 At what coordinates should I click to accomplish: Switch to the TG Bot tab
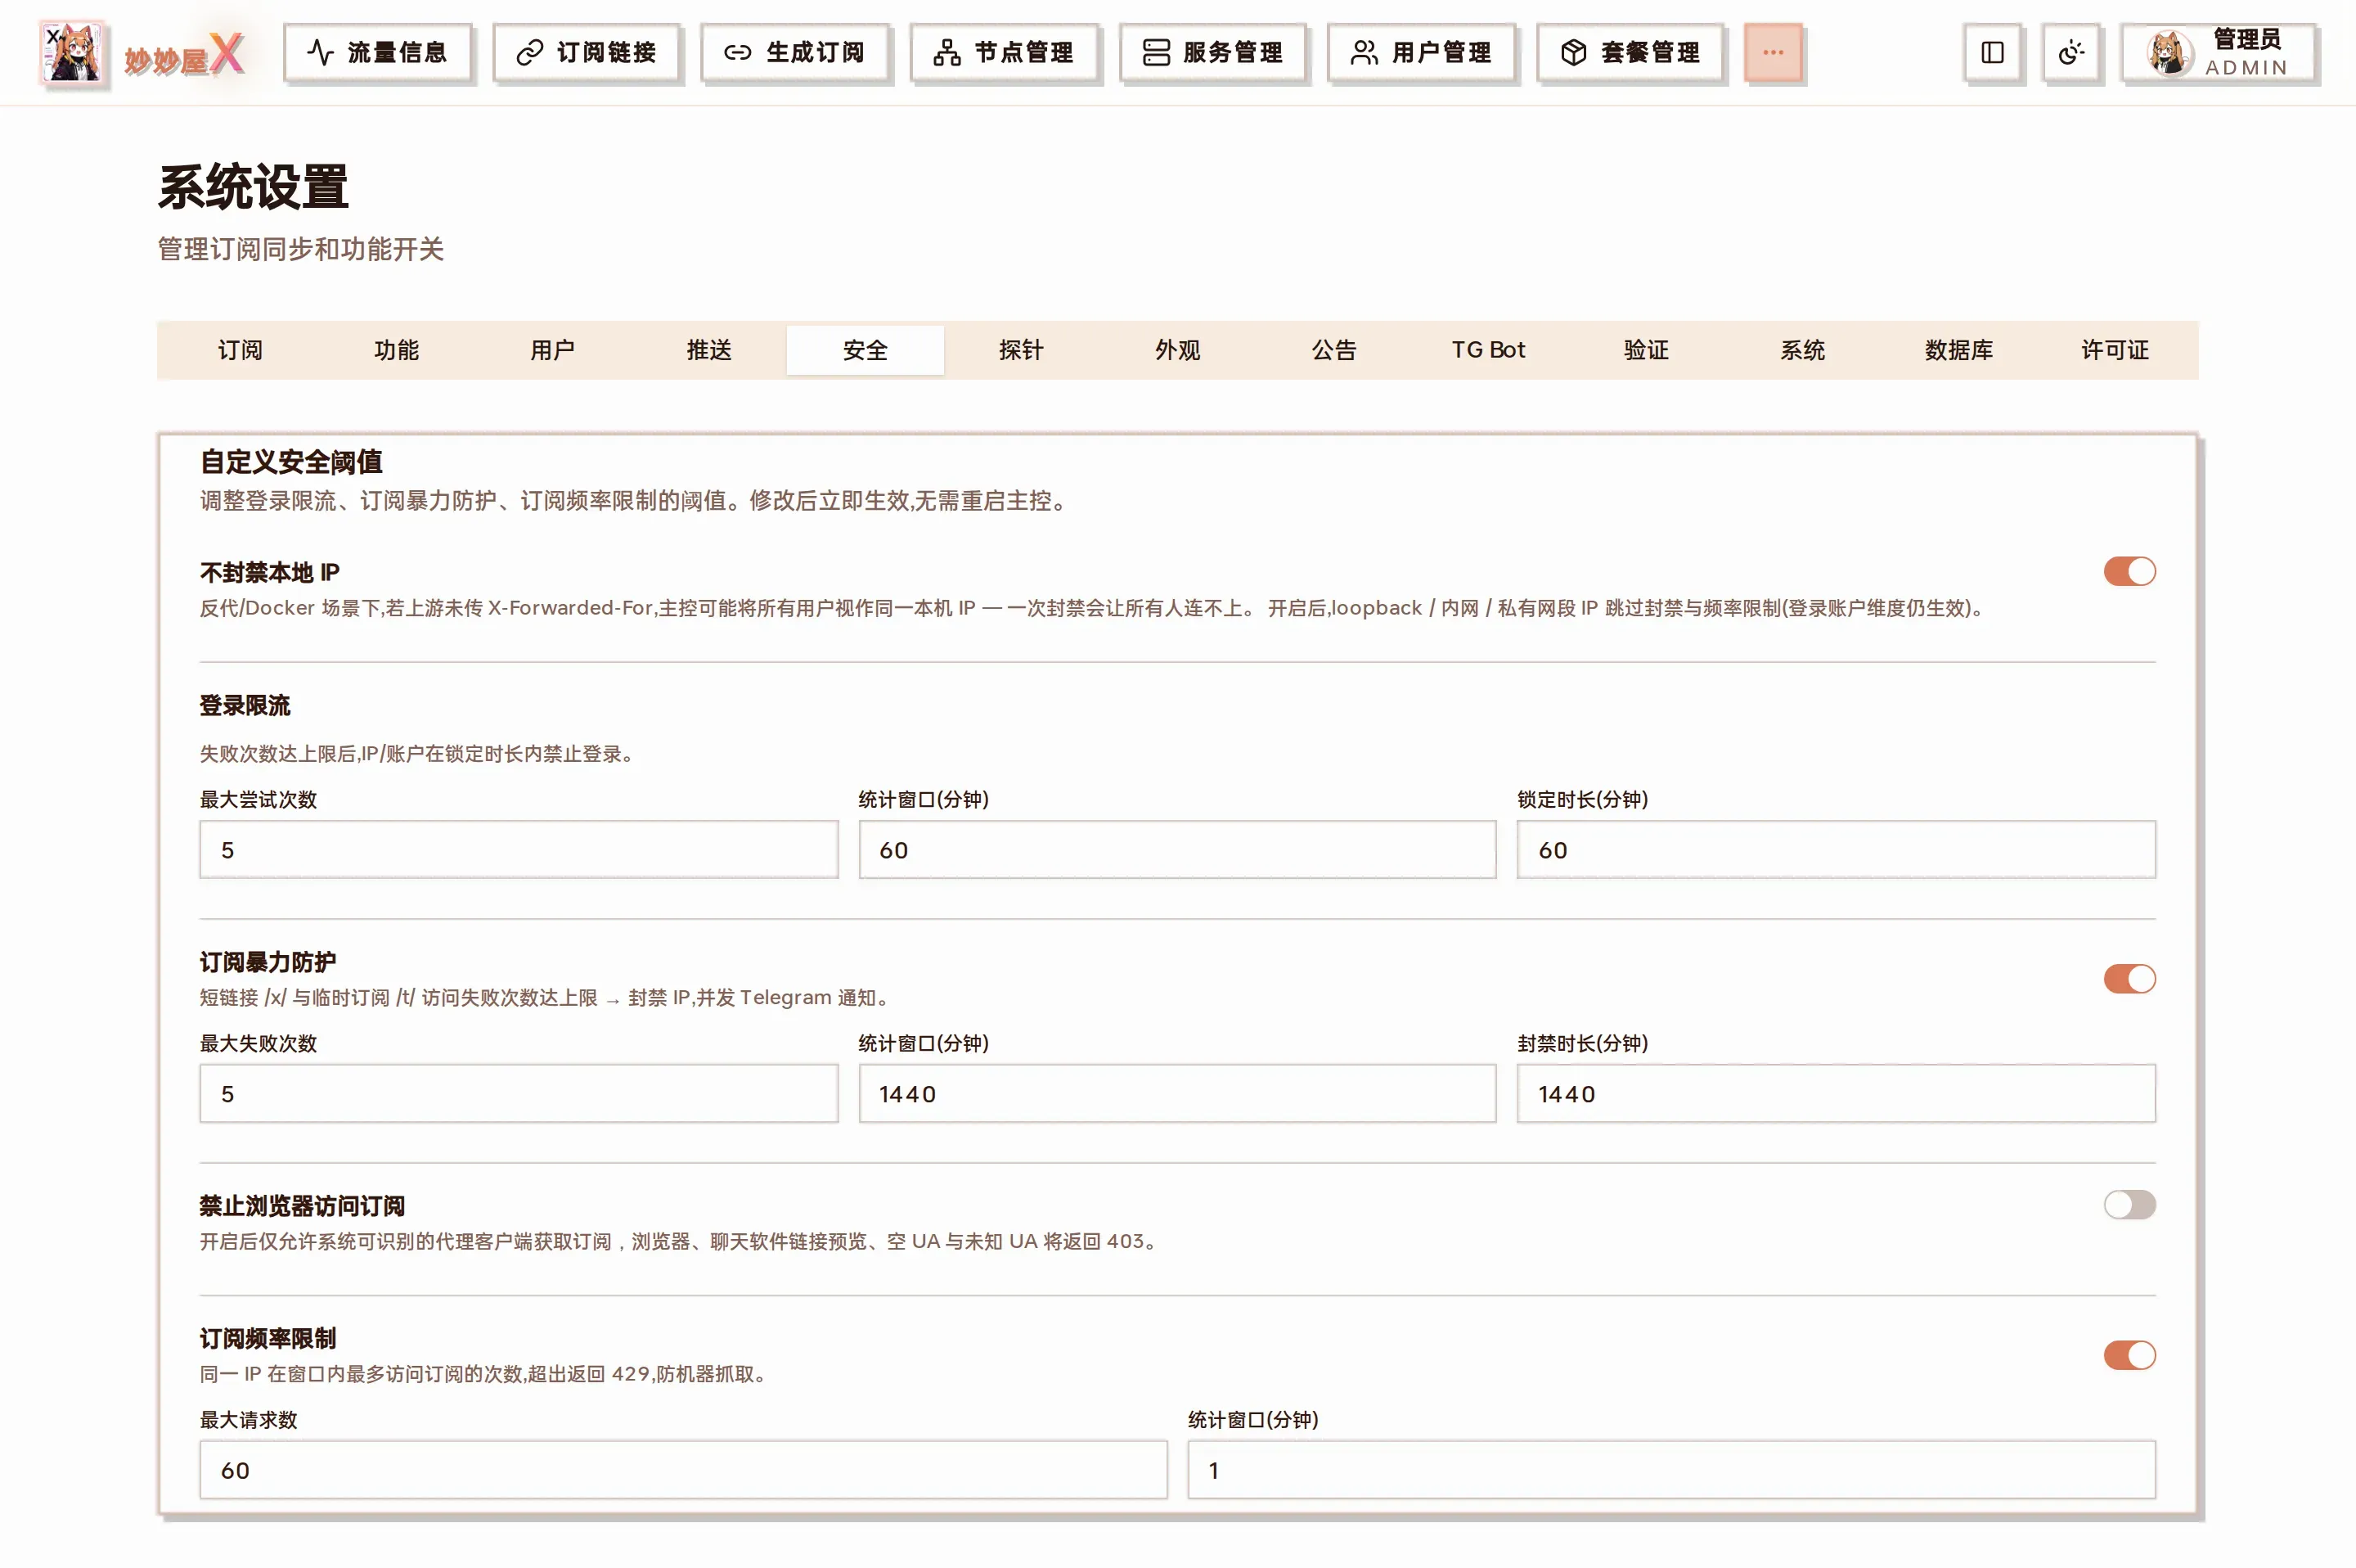coord(1490,350)
